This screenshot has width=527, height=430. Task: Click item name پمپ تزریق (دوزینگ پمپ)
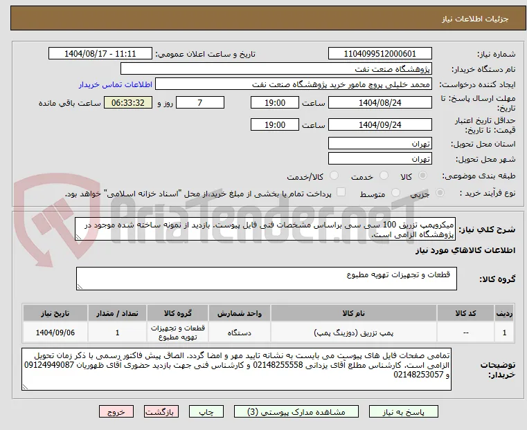pyautogui.click(x=354, y=333)
